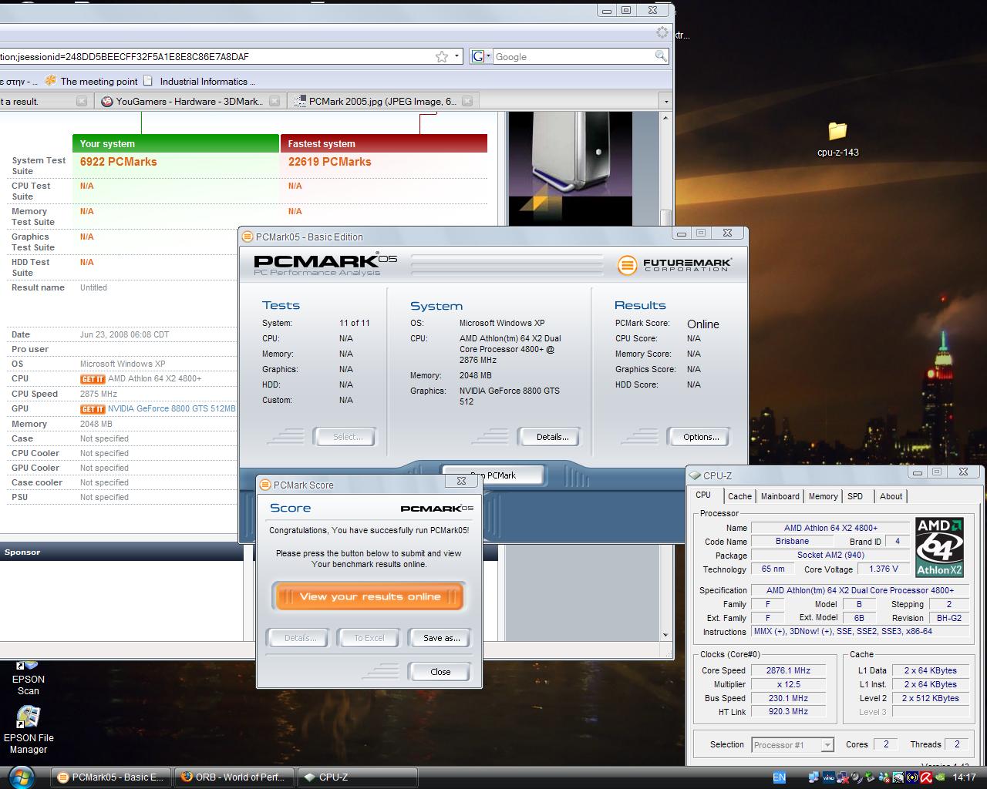Click the Bus Speed 230.1 MHz value
This screenshot has height=789, width=987.
(x=787, y=698)
